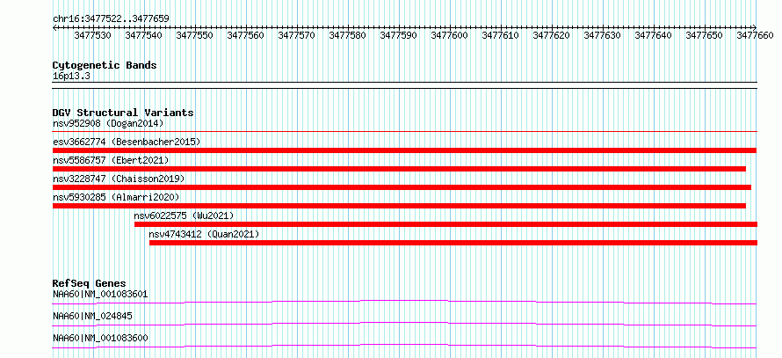Click the magenta line of NAA60|NM_001083600
The image size is (782, 358).
point(404,346)
